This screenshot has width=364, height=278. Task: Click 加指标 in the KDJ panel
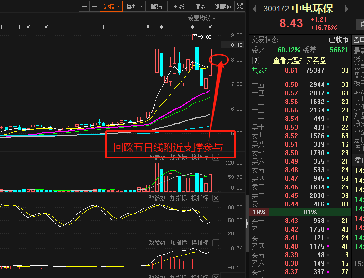178,198
